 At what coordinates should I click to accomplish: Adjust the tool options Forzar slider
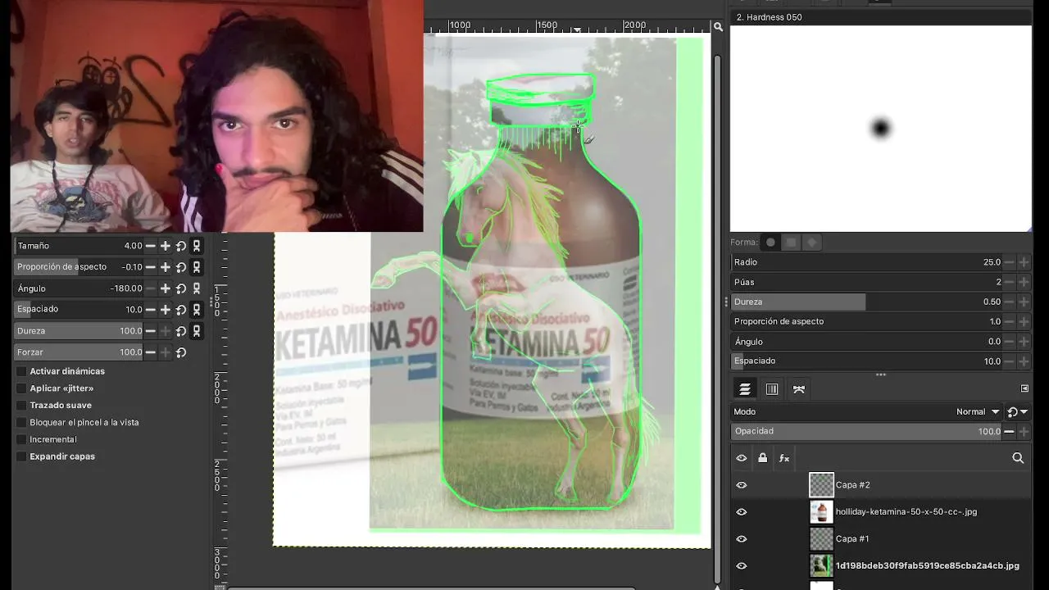pos(79,352)
